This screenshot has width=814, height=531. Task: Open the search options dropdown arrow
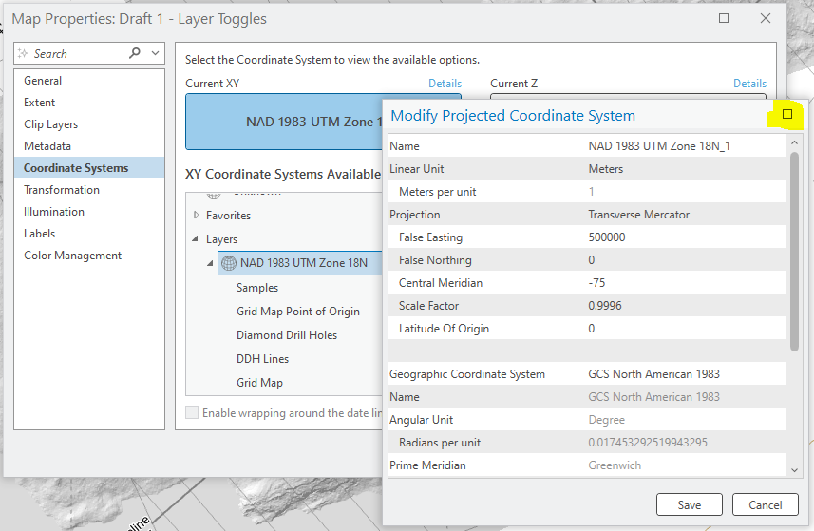point(155,54)
